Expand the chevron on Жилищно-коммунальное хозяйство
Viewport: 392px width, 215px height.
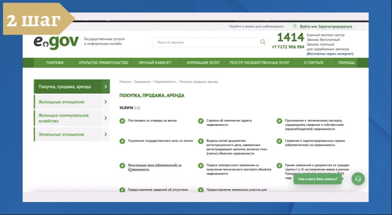pyautogui.click(x=106, y=118)
